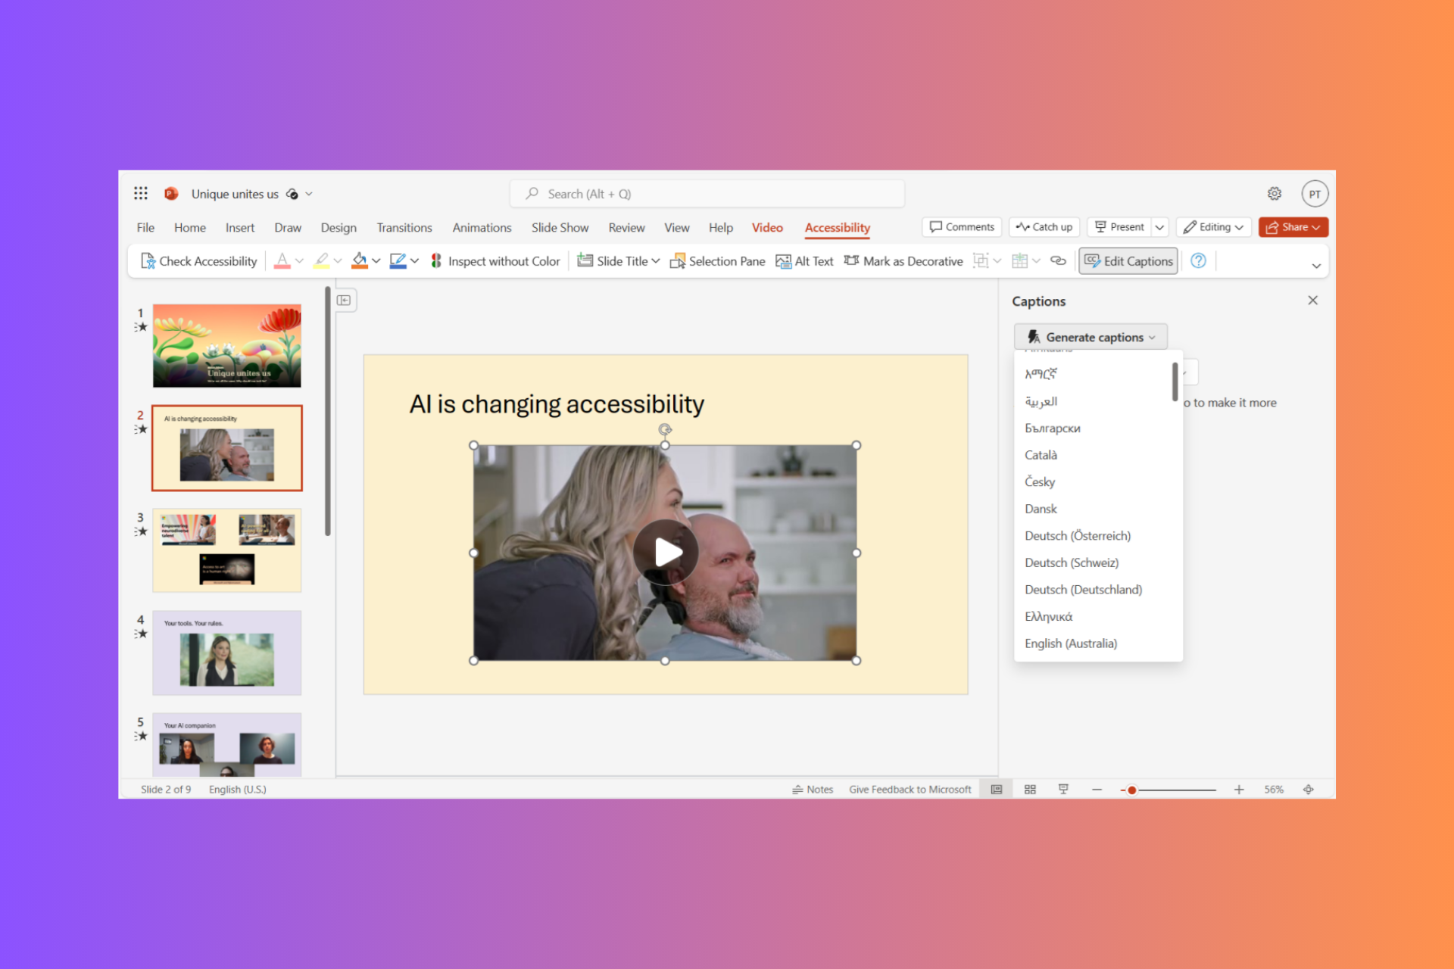Open the Comments pane
The image size is (1454, 969).
(x=962, y=227)
